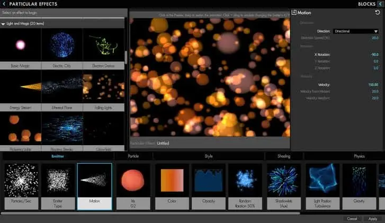Screen dimensions: 385x223
Task: Click the Velocity value 150.00
Action: [373, 85]
